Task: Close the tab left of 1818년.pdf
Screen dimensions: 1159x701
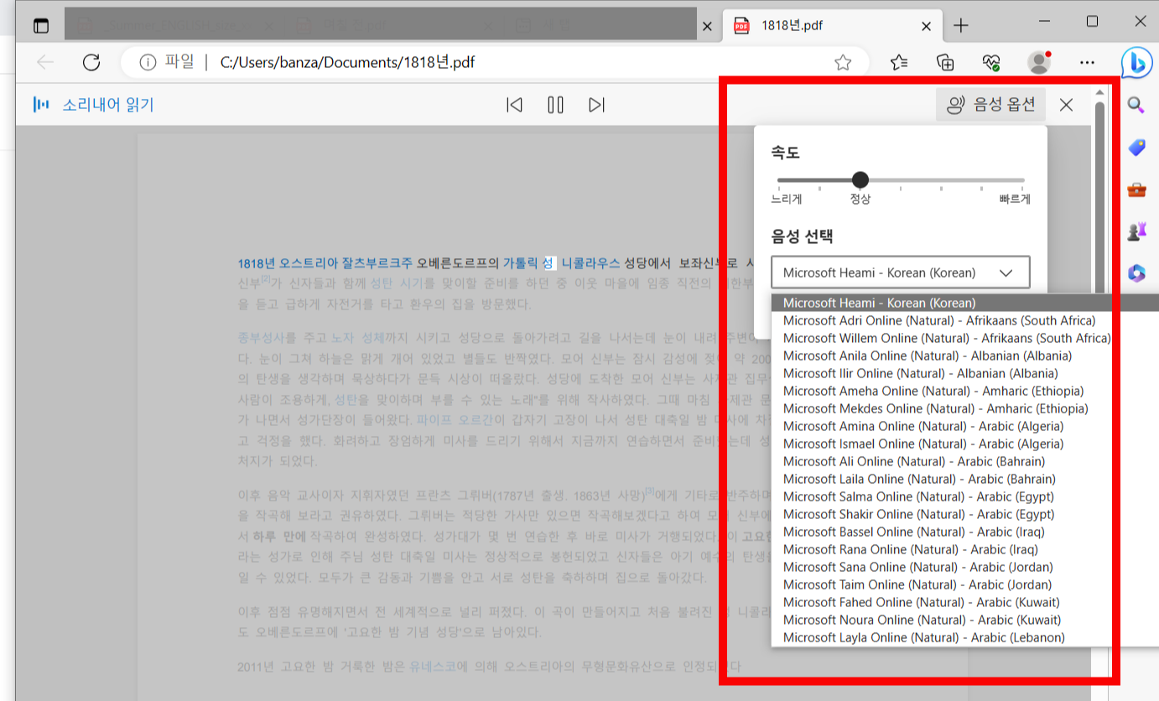Action: 707,26
